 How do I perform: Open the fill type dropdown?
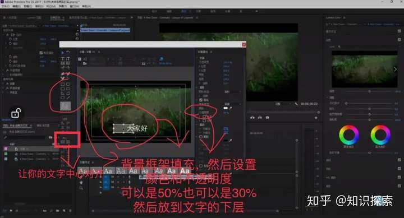click(x=232, y=104)
